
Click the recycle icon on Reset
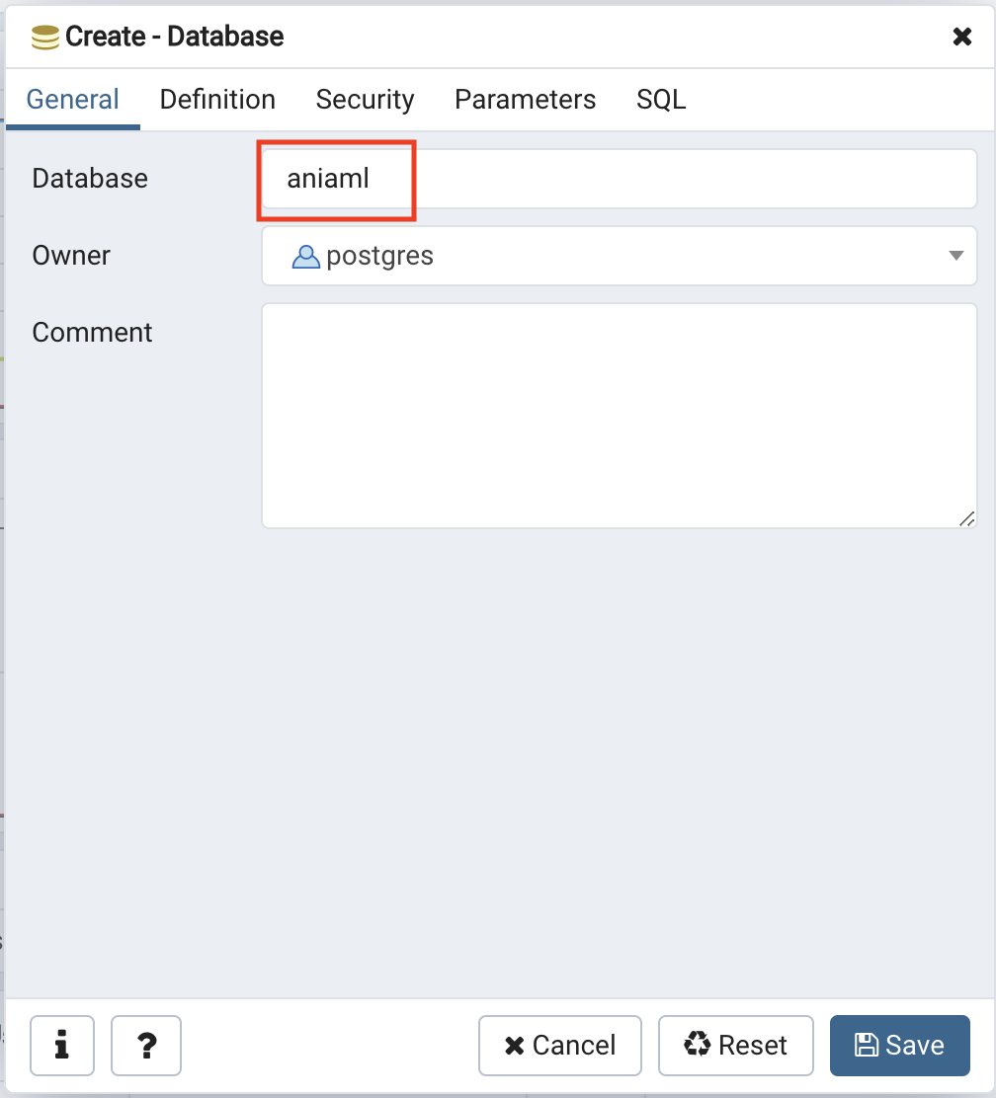(x=697, y=1044)
